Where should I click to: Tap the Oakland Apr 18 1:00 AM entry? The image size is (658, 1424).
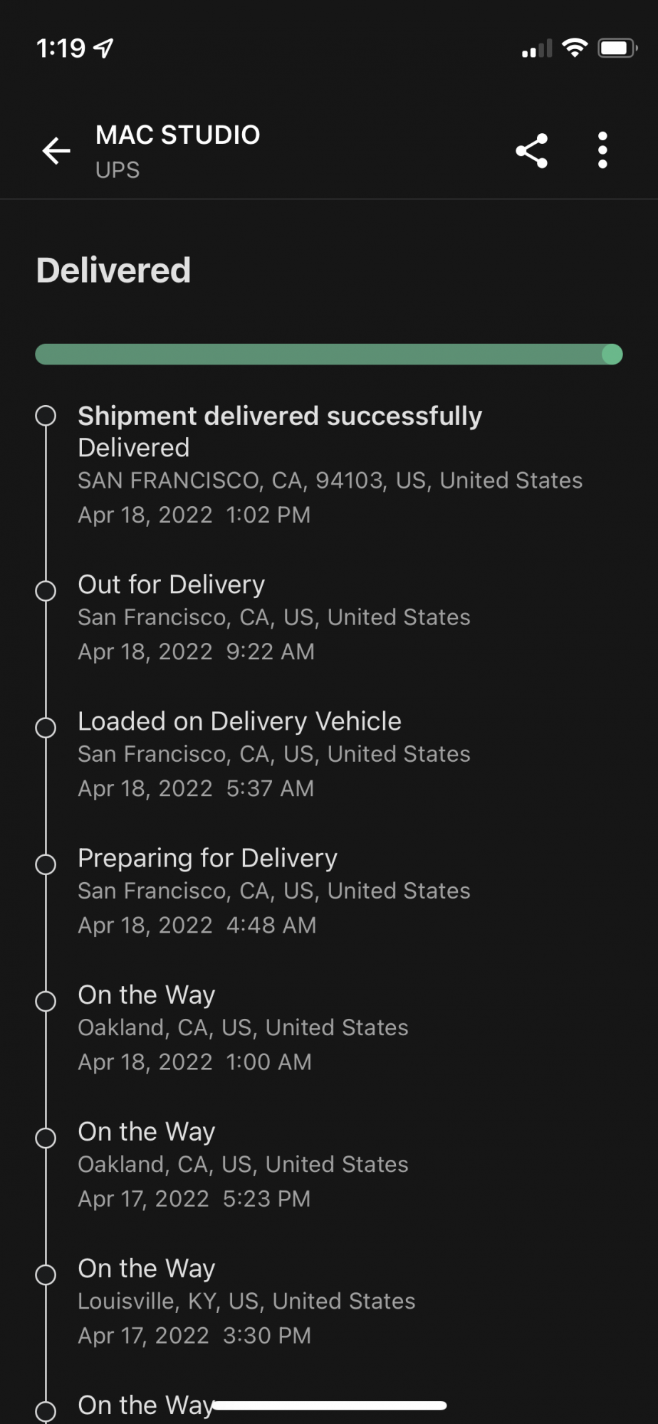[x=242, y=1027]
